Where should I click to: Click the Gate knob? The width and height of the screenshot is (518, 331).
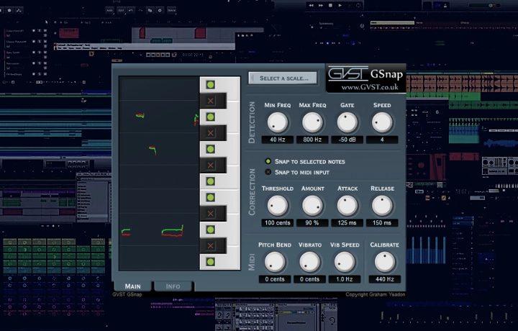pos(347,122)
